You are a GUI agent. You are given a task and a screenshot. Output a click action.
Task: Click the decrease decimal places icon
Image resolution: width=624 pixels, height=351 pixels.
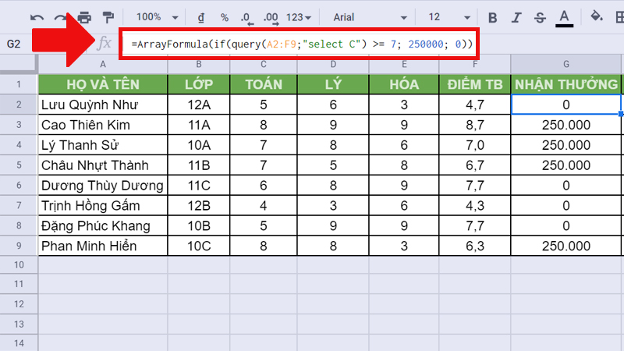246,17
